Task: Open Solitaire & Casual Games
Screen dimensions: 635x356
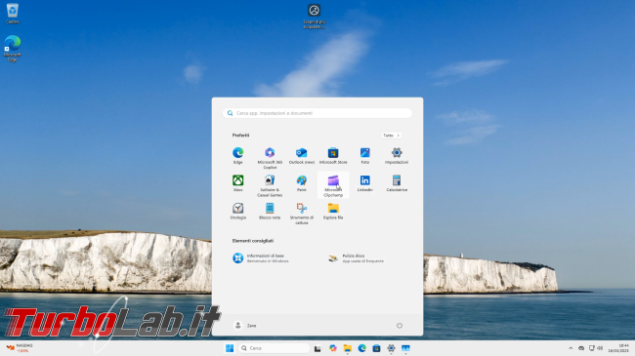Action: 270,185
